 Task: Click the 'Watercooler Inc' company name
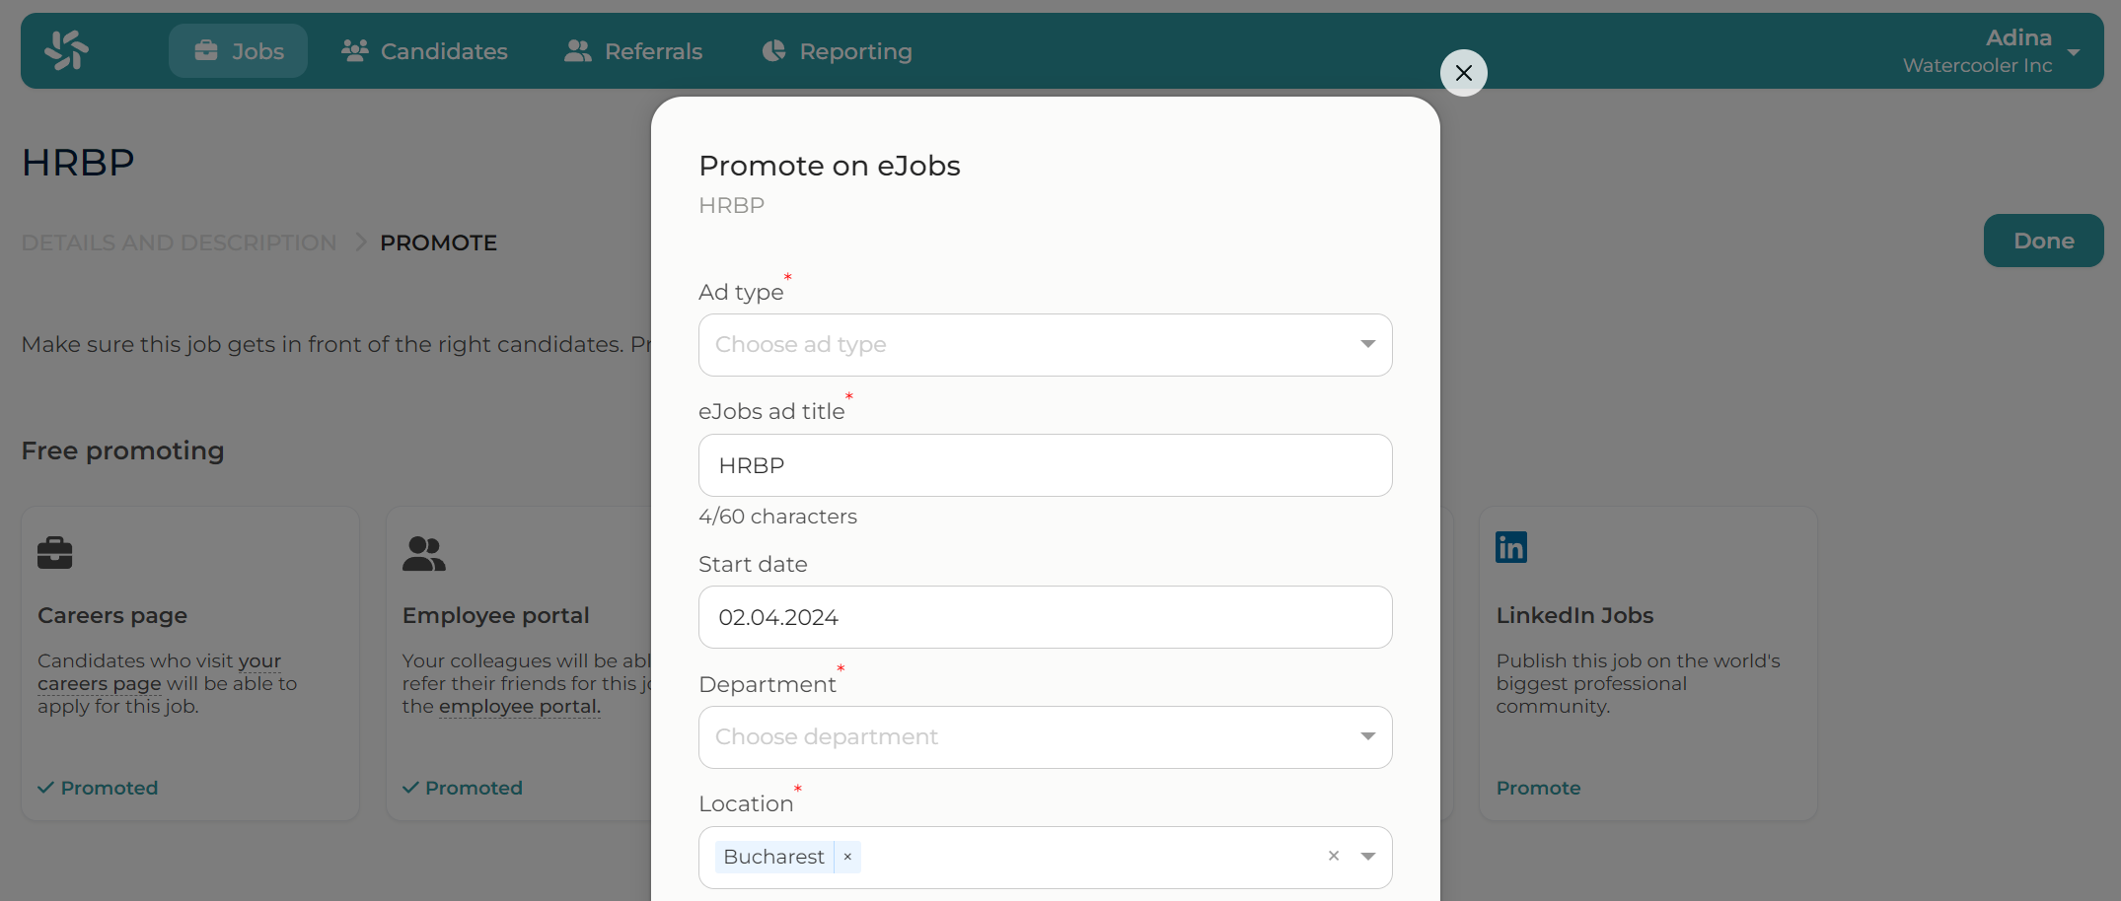click(x=1977, y=65)
